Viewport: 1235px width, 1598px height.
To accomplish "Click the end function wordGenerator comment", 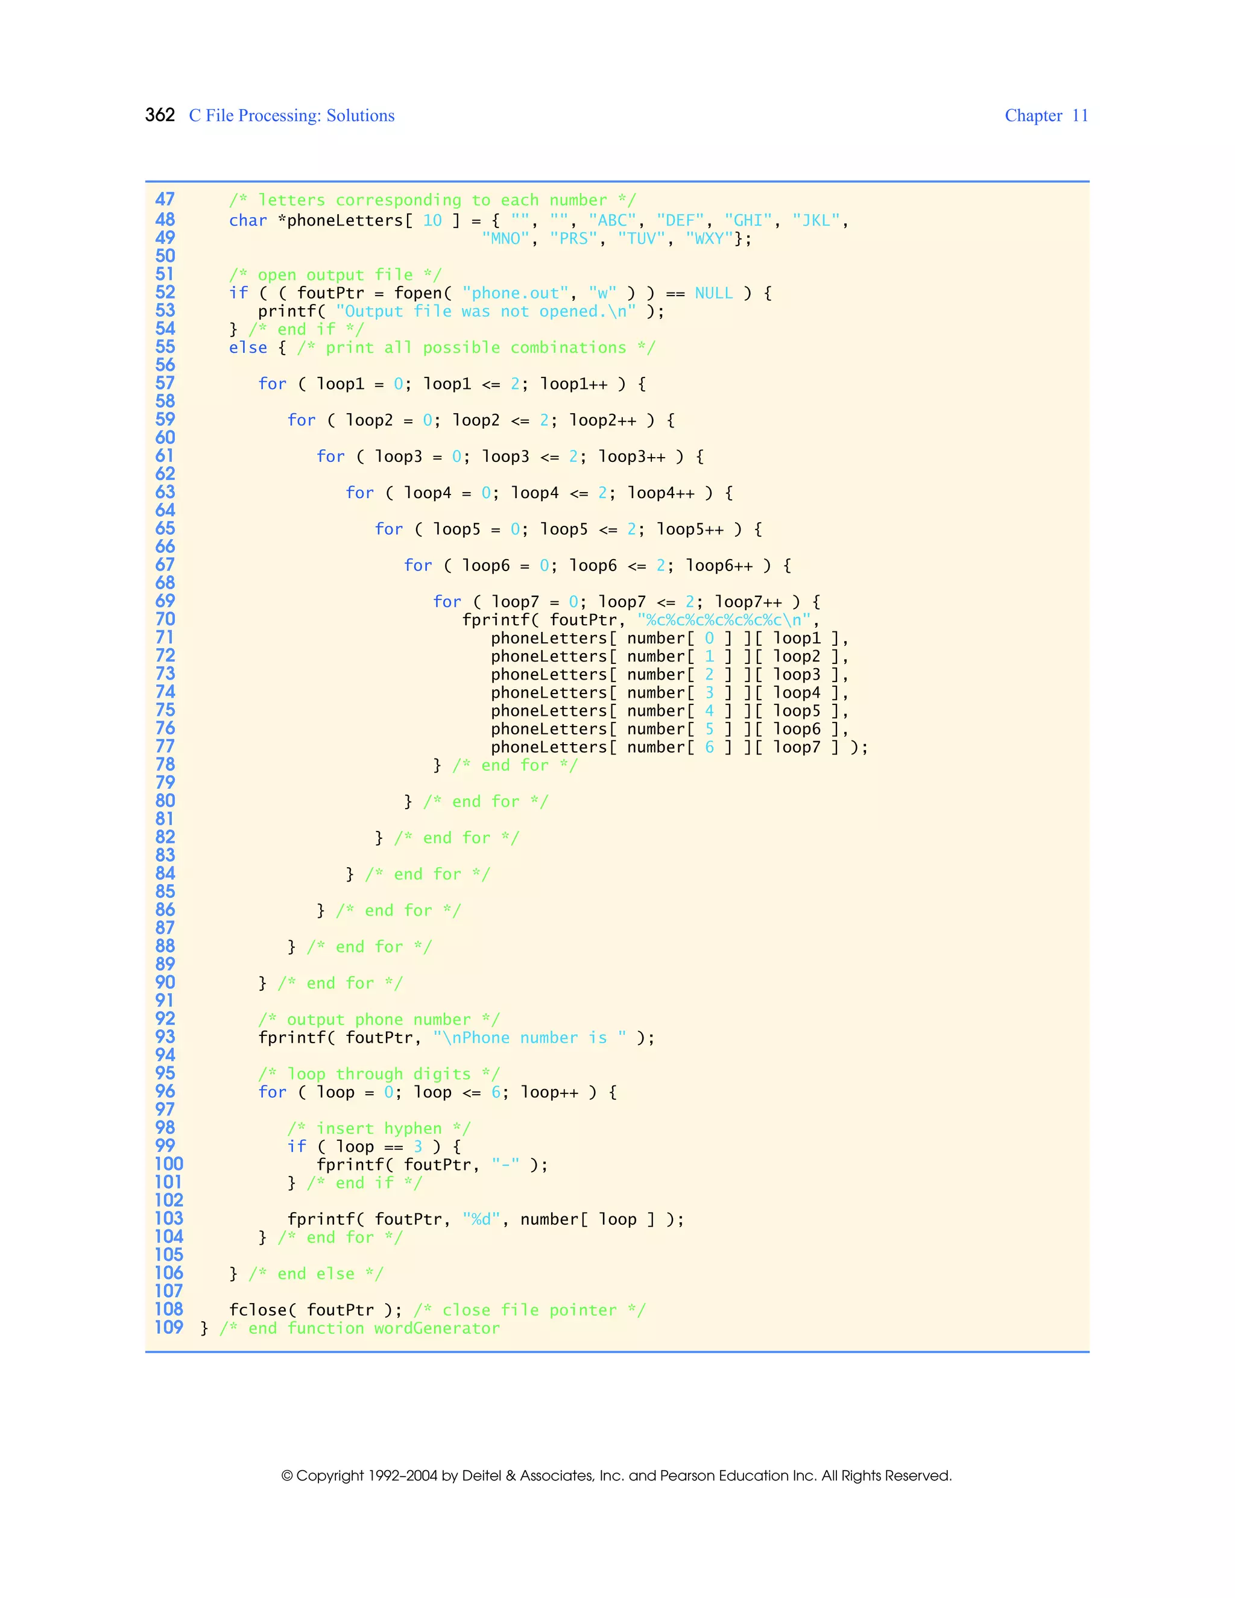I will (x=359, y=1328).
